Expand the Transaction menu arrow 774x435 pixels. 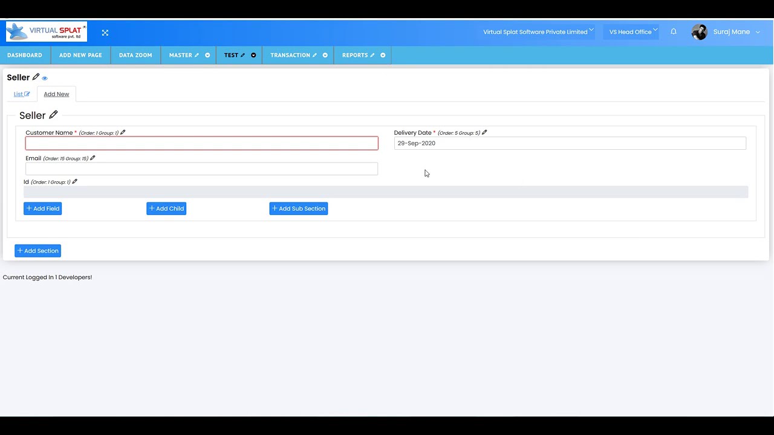click(325, 55)
